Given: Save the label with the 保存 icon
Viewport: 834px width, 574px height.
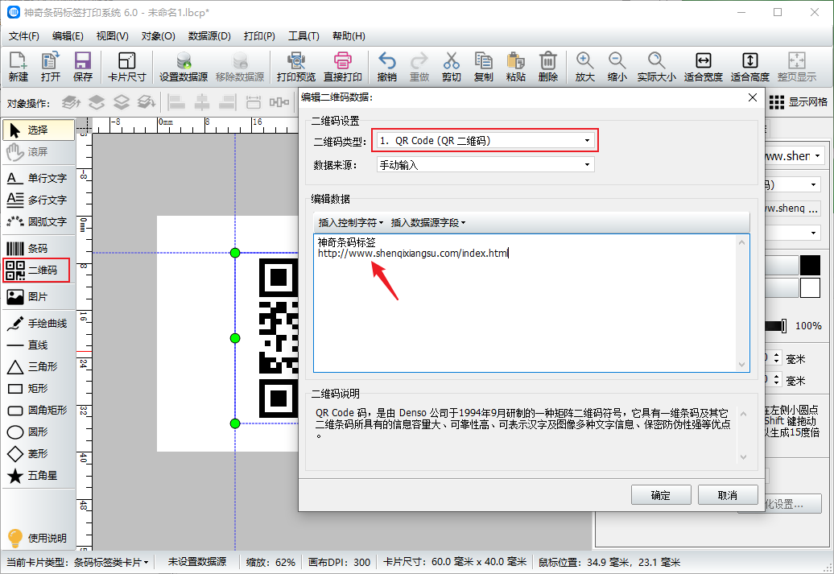Looking at the screenshot, I should (82, 67).
